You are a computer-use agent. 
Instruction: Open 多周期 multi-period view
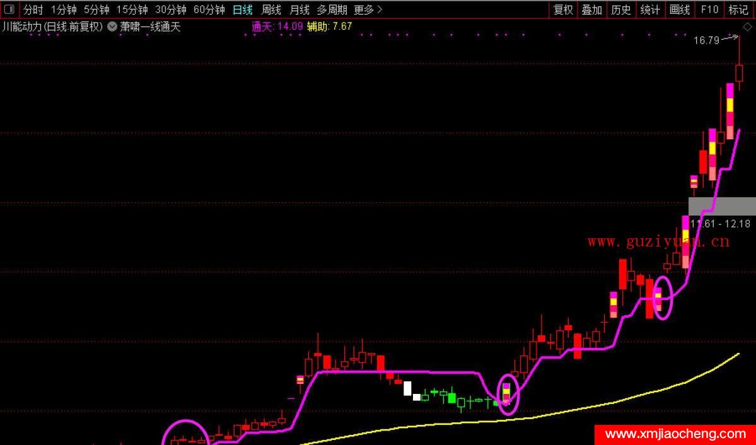tap(332, 9)
